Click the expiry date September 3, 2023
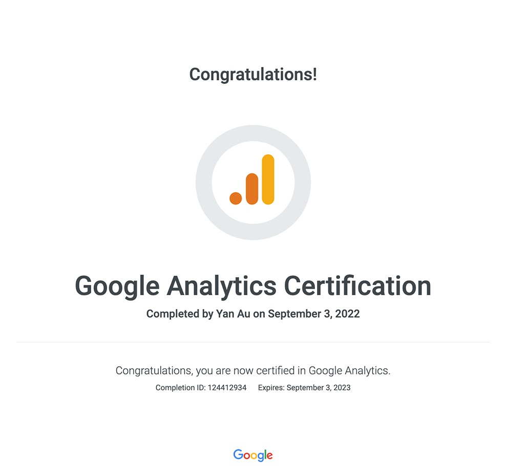 [x=319, y=388]
